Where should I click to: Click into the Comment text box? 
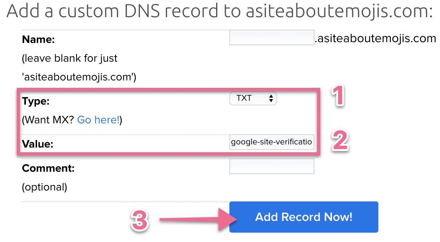[271, 166]
